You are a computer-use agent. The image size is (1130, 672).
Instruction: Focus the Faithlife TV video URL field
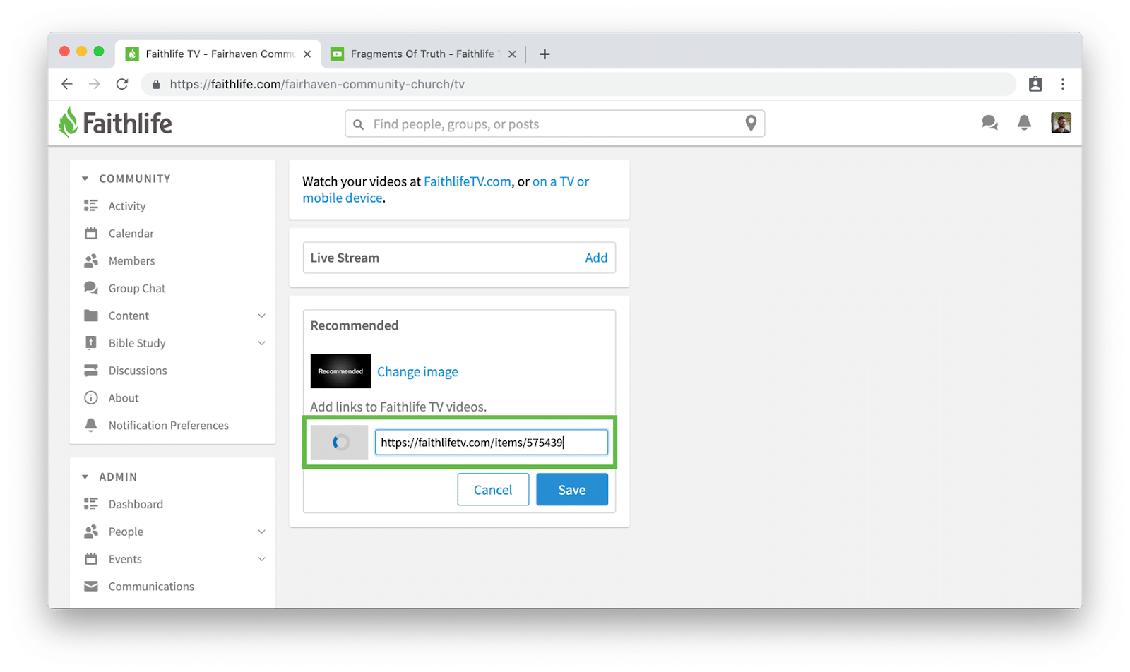pyautogui.click(x=492, y=442)
